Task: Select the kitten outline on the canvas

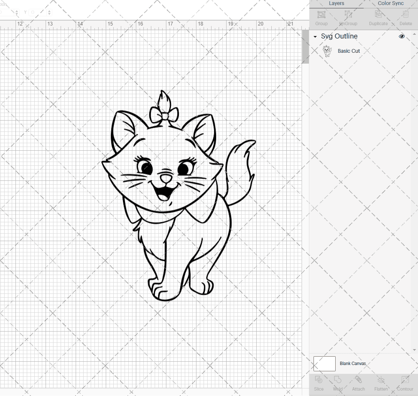Action: click(x=178, y=196)
